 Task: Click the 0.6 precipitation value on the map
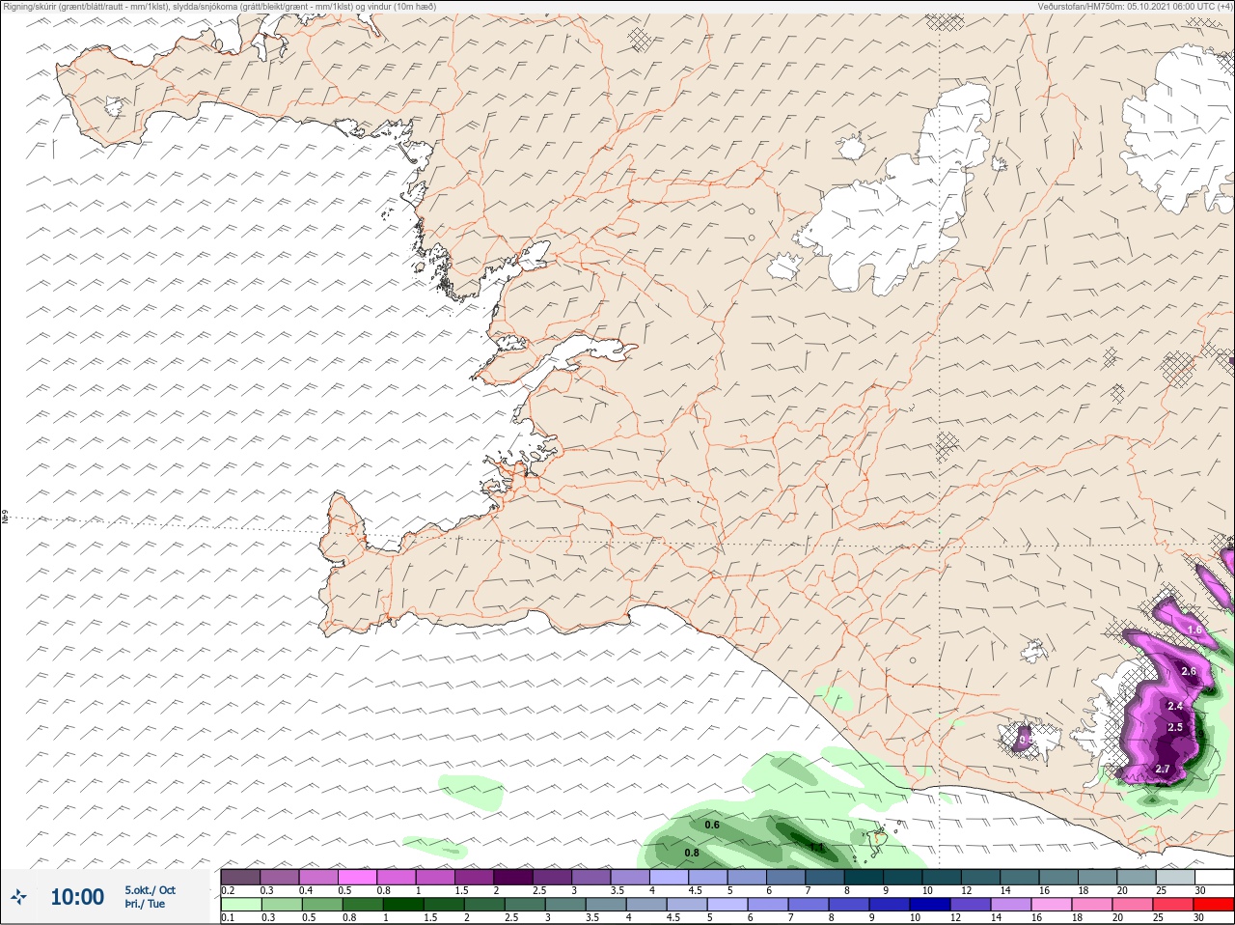coord(712,825)
